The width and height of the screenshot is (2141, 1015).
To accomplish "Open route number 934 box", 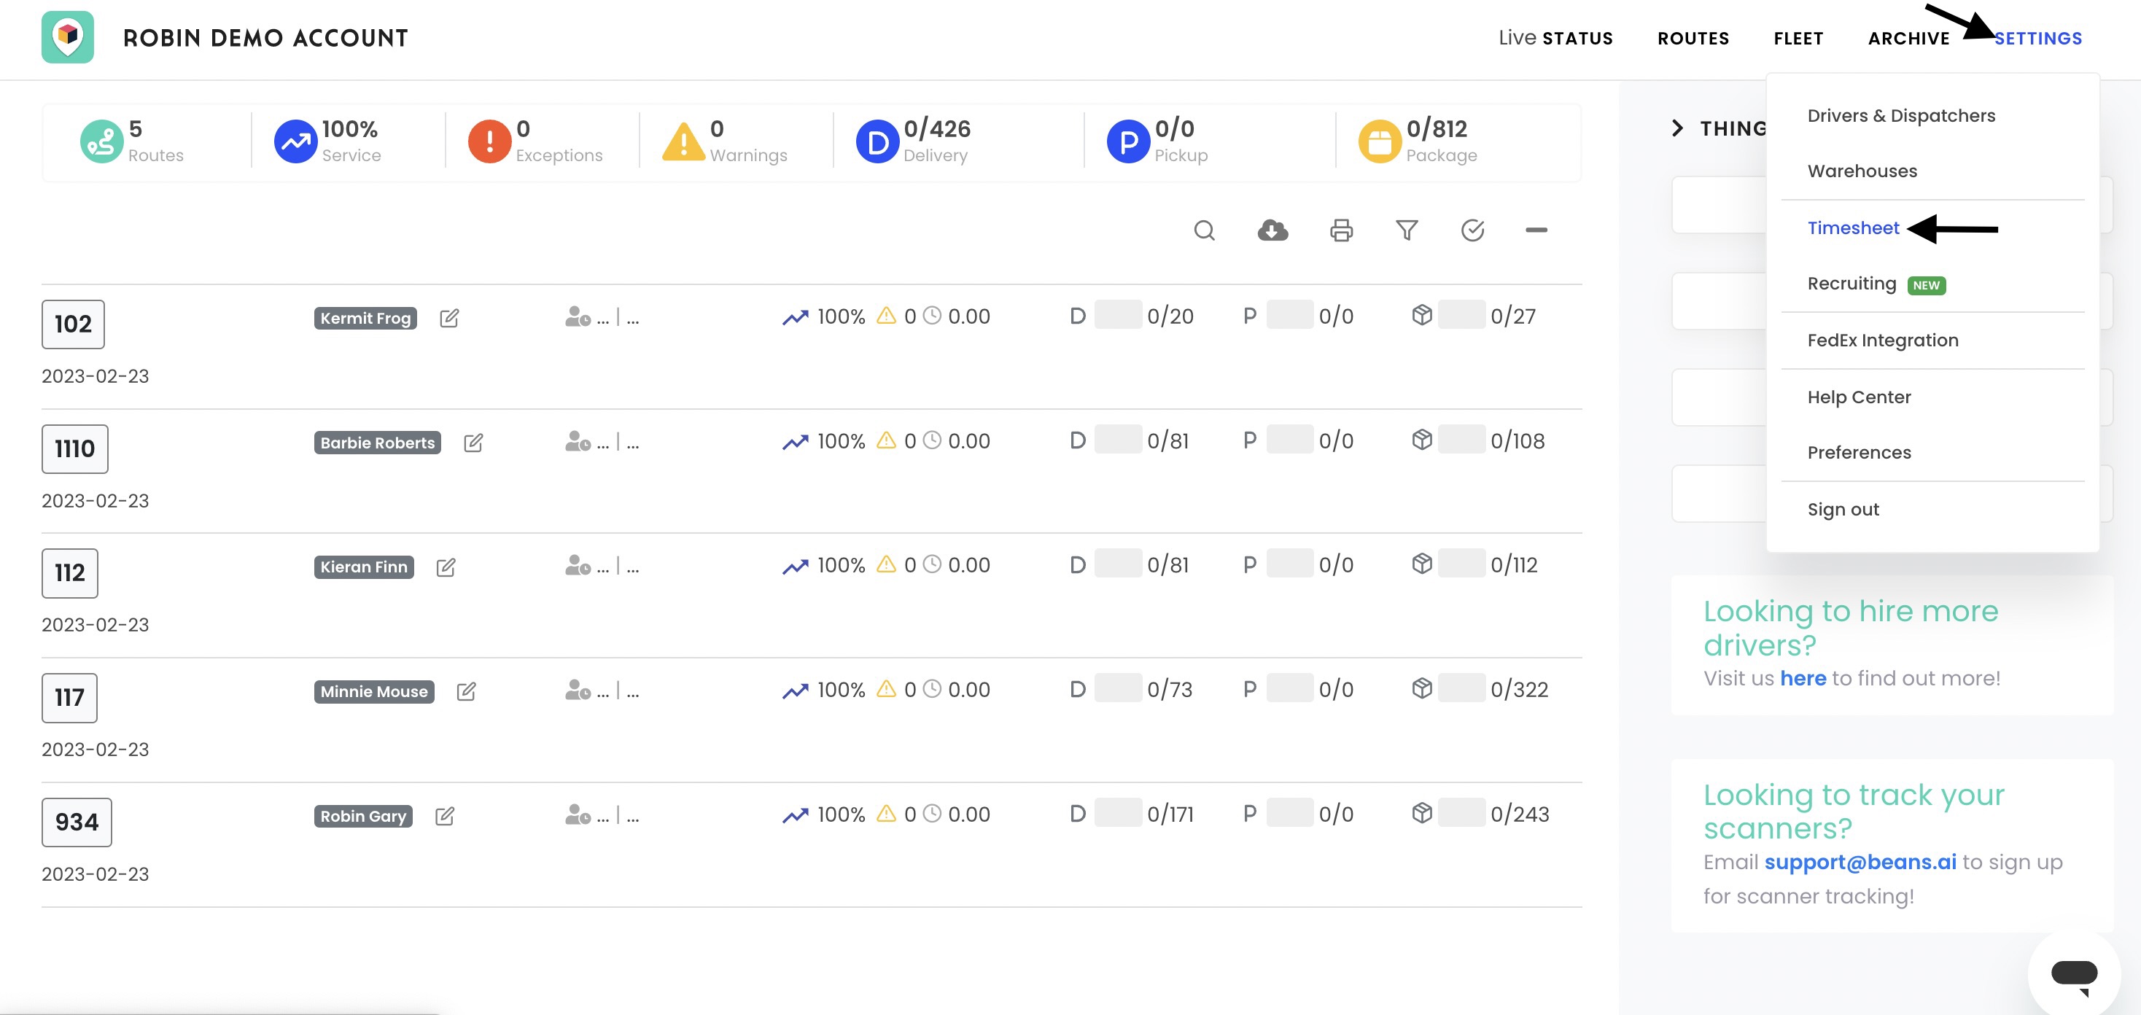I will [77, 822].
